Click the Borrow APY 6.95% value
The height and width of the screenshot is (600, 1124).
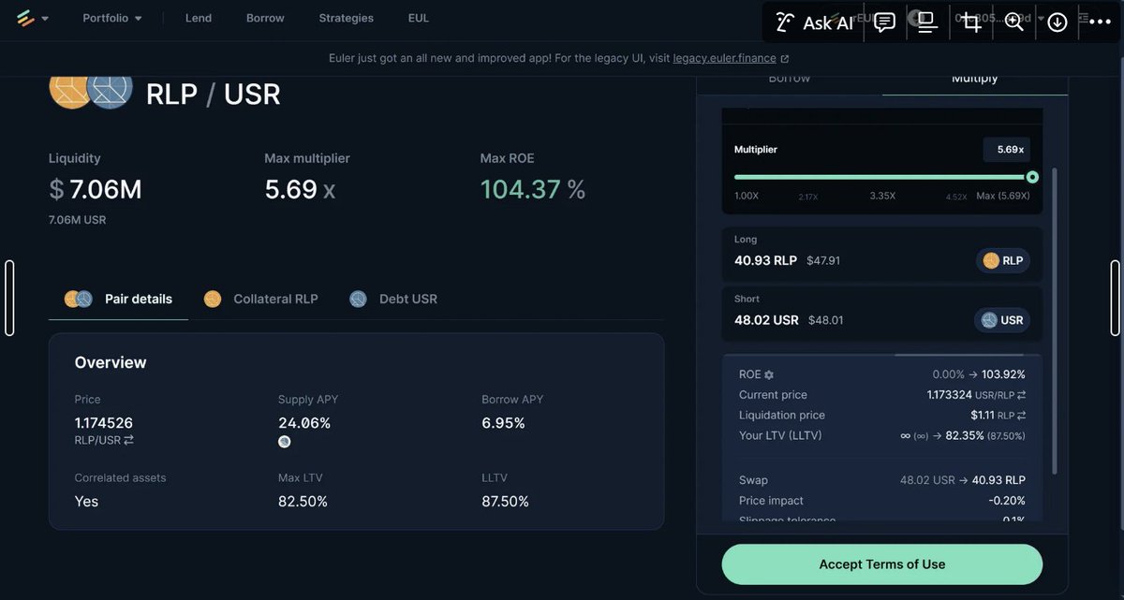(x=503, y=423)
